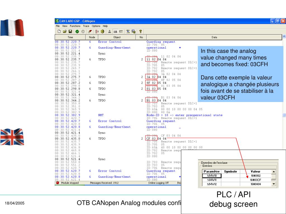Click the 16#0404 value cell
This screenshot has width=286, height=214.
(x=256, y=184)
